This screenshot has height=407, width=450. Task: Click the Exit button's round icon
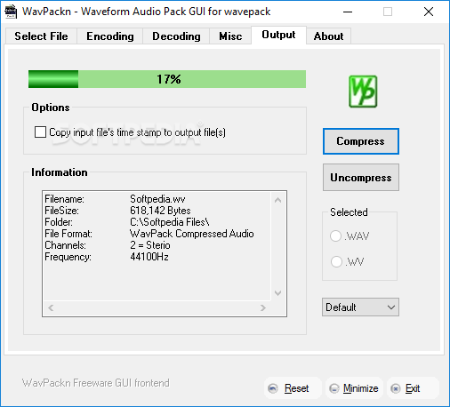396,388
